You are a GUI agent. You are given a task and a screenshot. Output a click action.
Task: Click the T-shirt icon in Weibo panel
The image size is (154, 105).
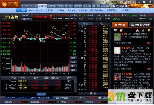coord(121,30)
